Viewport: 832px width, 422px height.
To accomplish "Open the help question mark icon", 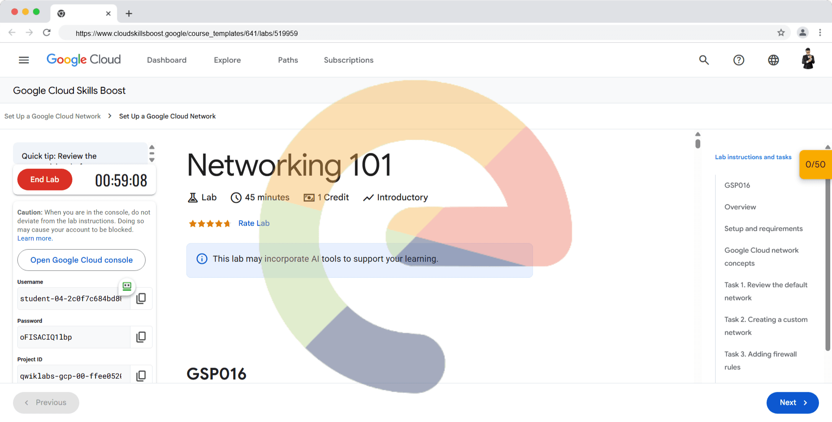I will (738, 60).
